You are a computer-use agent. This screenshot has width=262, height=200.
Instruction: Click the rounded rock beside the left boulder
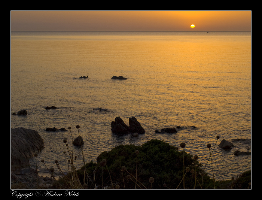(78, 141)
